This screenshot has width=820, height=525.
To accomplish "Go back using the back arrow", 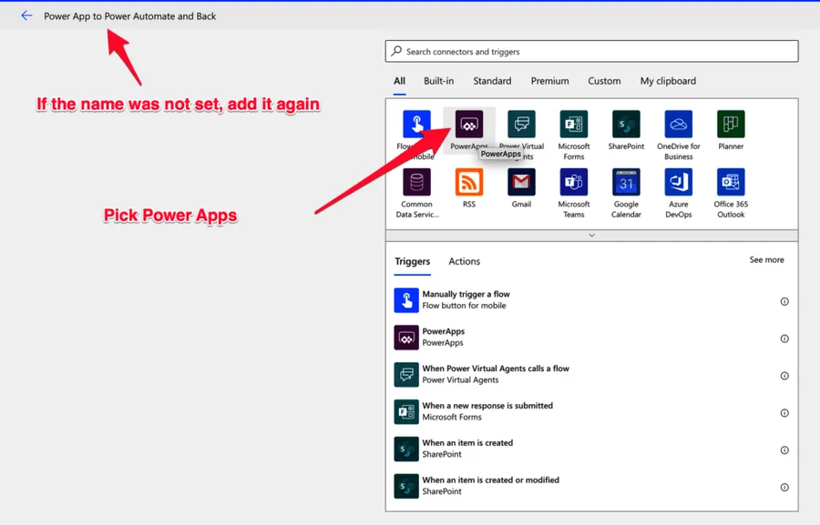I will [26, 15].
